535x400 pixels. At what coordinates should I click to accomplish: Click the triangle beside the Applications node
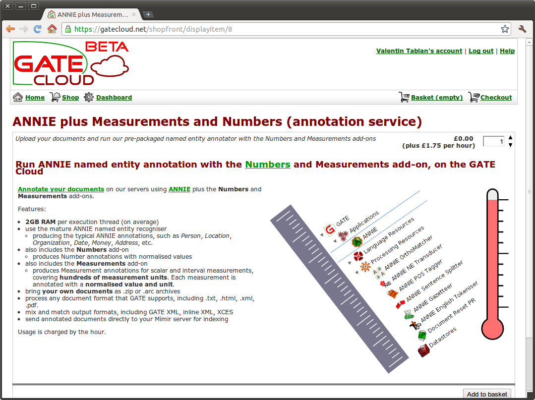click(x=335, y=241)
